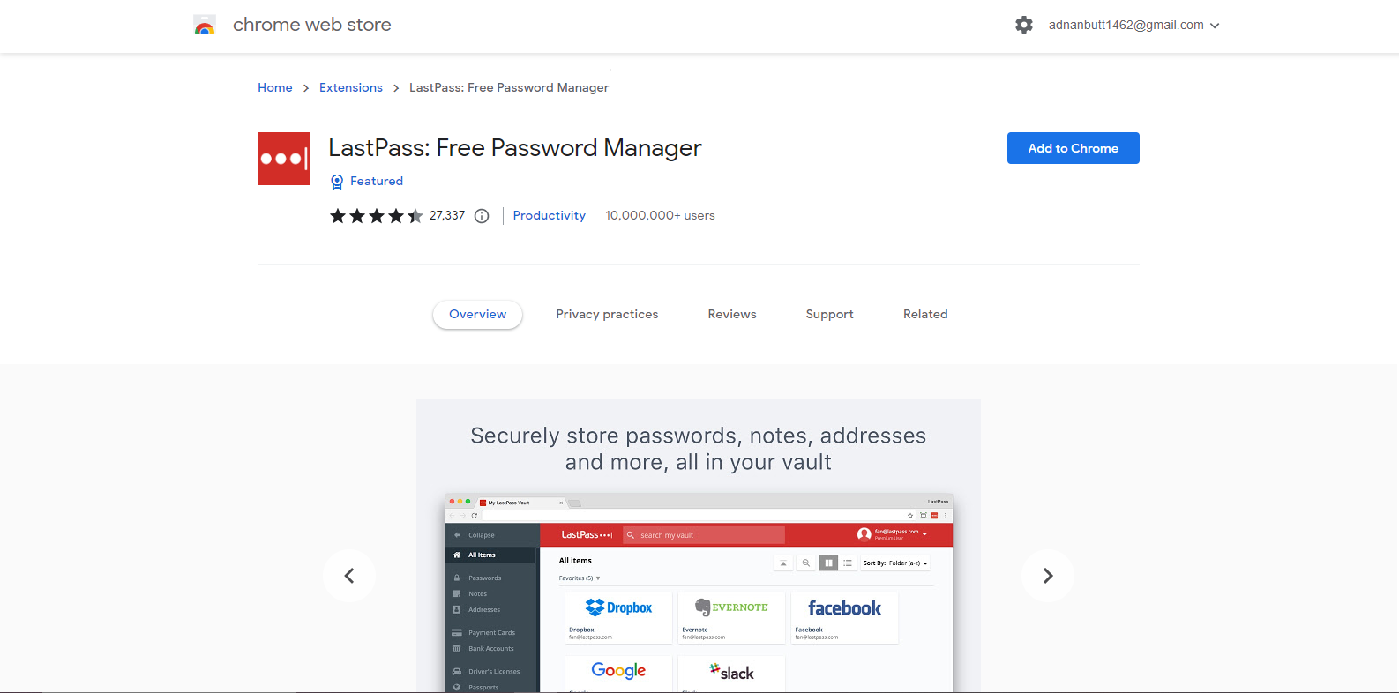Click the Add to Chrome button
Image resolution: width=1399 pixels, height=693 pixels.
(1074, 148)
